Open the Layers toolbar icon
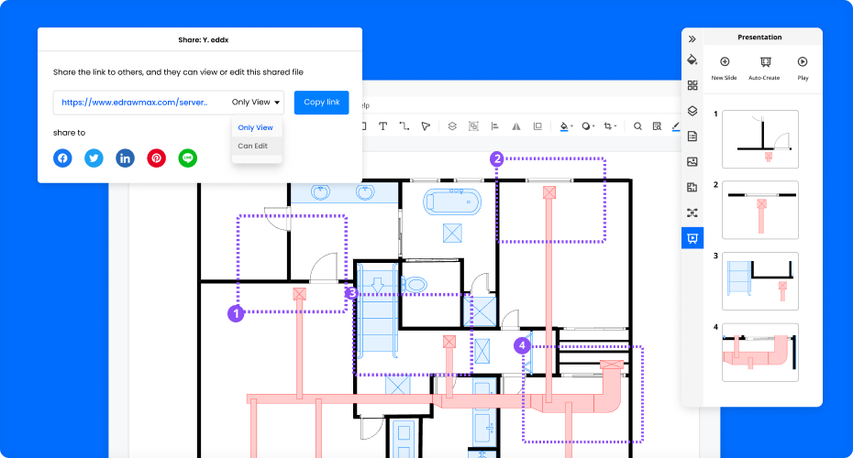This screenshot has width=853, height=458. click(x=452, y=126)
